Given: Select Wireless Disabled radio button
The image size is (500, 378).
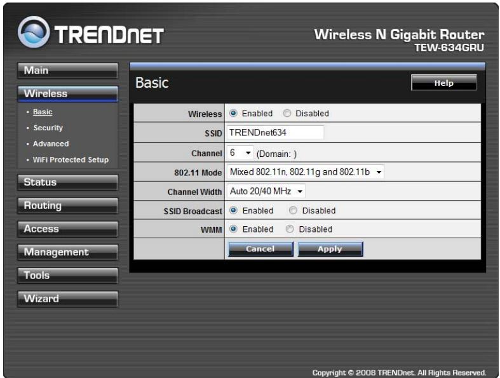Looking at the screenshot, I should coord(287,113).
